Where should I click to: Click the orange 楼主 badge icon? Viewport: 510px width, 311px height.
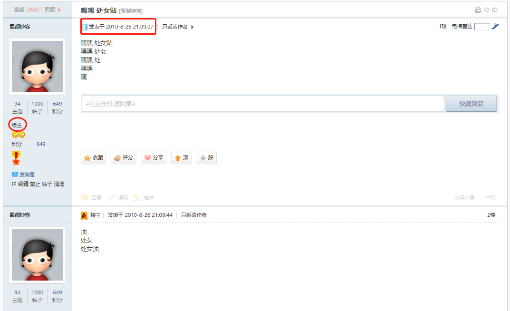[x=84, y=215]
